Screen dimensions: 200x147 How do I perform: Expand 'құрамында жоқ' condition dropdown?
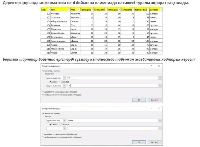65,121
